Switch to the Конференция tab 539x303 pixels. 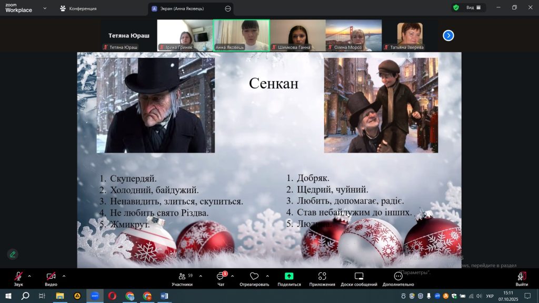coord(78,8)
